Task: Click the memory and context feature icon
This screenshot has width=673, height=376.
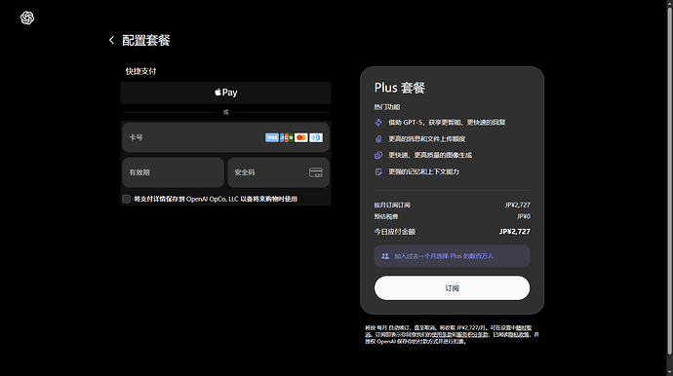Action: coord(378,171)
